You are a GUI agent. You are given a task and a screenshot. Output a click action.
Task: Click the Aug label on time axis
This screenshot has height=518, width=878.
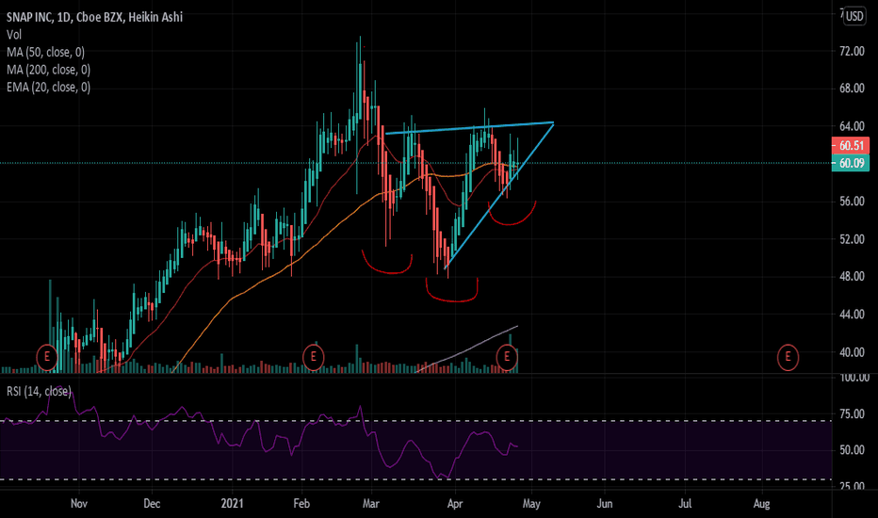pos(761,504)
